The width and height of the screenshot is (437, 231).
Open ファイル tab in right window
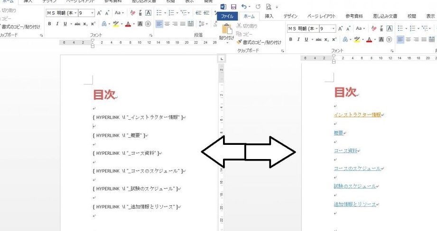click(x=227, y=16)
